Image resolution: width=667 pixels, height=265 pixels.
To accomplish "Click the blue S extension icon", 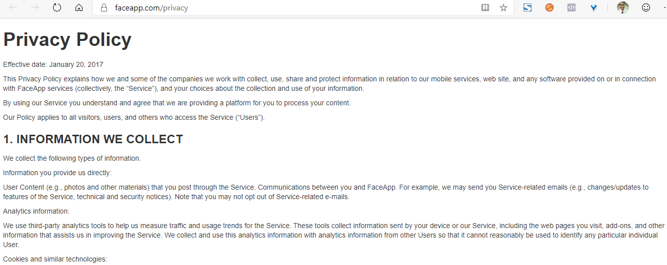I will [527, 8].
